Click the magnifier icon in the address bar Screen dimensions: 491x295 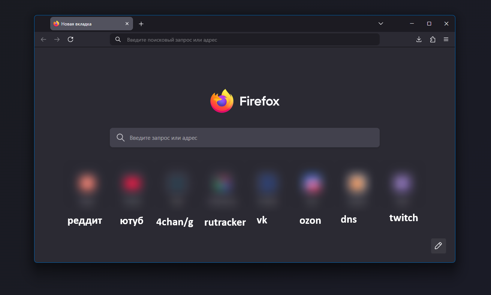pos(118,39)
